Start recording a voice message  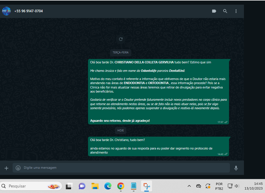(236, 168)
